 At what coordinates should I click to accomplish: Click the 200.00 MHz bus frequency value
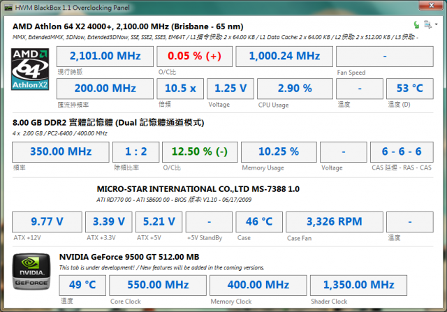[105, 89]
